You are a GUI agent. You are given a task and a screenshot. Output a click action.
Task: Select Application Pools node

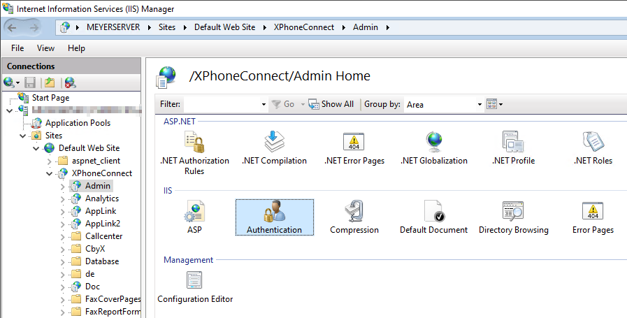coord(78,123)
